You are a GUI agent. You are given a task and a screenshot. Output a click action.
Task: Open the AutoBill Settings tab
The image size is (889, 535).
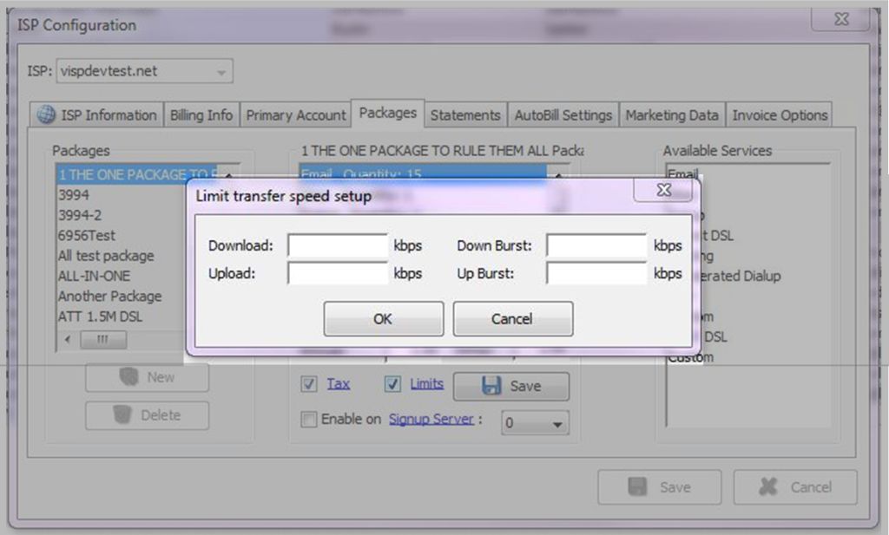(x=563, y=115)
